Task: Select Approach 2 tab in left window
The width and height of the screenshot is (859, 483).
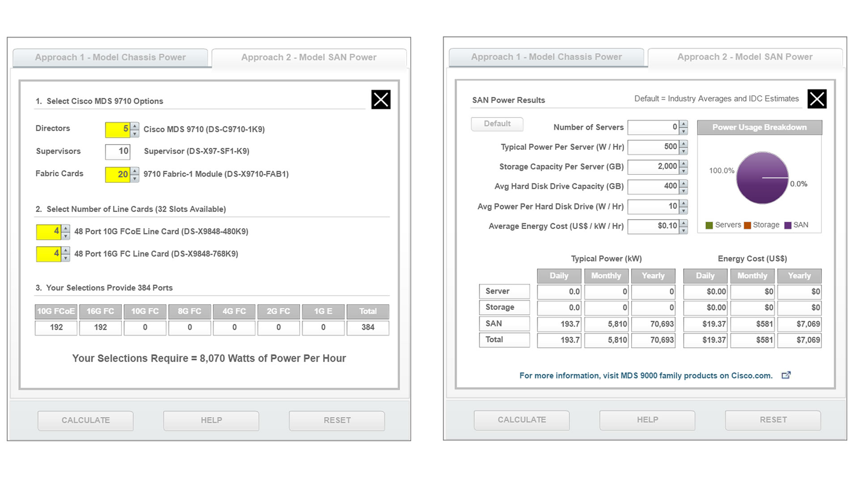Action: coord(309,57)
